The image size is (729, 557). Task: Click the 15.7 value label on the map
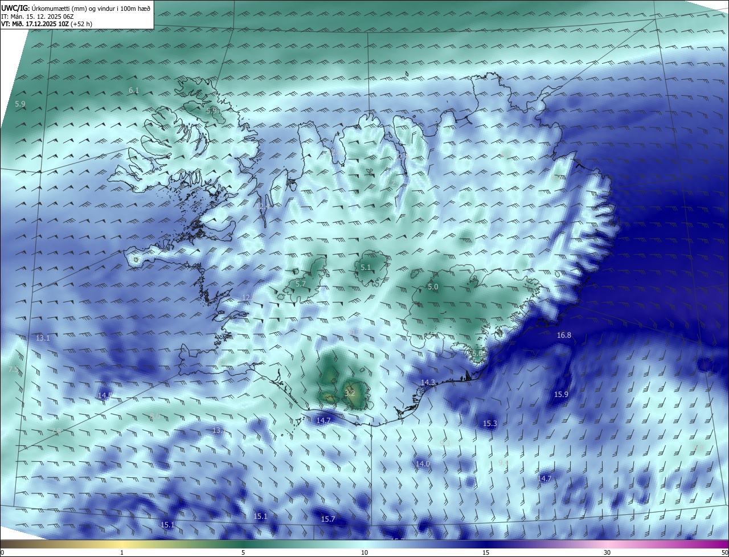point(328,519)
